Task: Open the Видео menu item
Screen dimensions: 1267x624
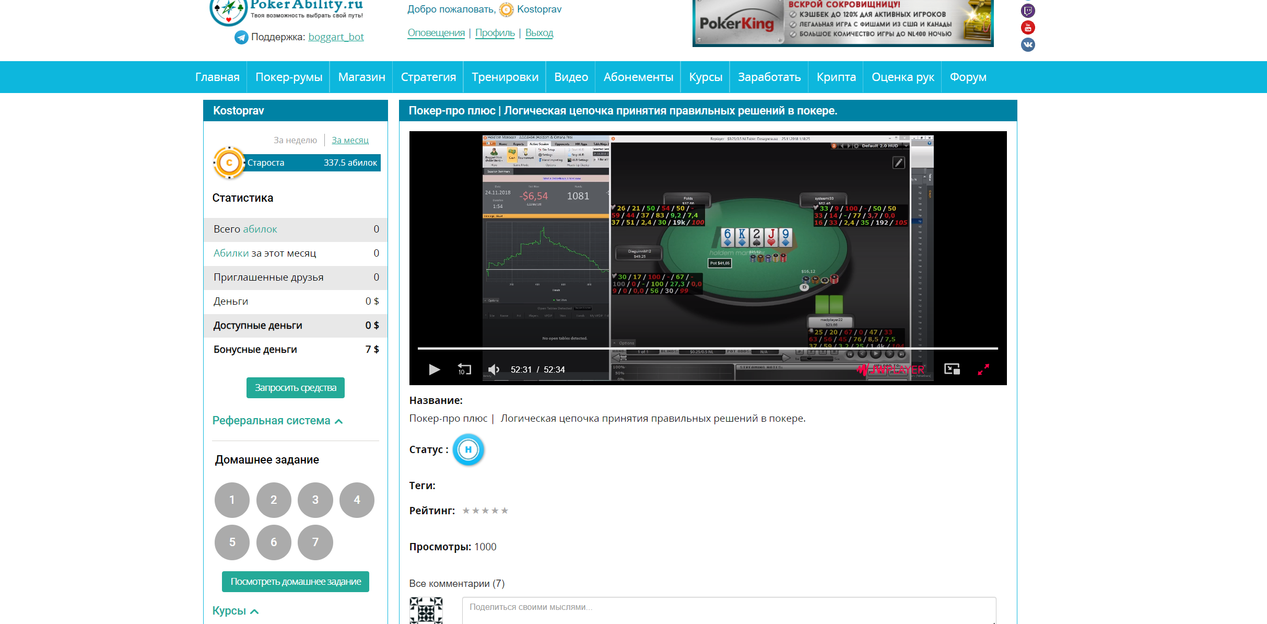Action: point(571,77)
